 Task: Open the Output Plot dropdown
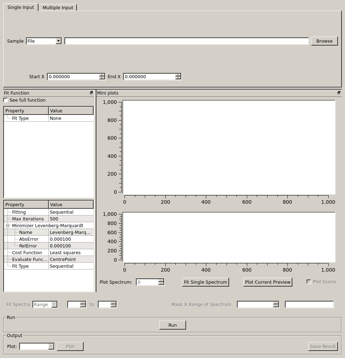click(x=51, y=346)
